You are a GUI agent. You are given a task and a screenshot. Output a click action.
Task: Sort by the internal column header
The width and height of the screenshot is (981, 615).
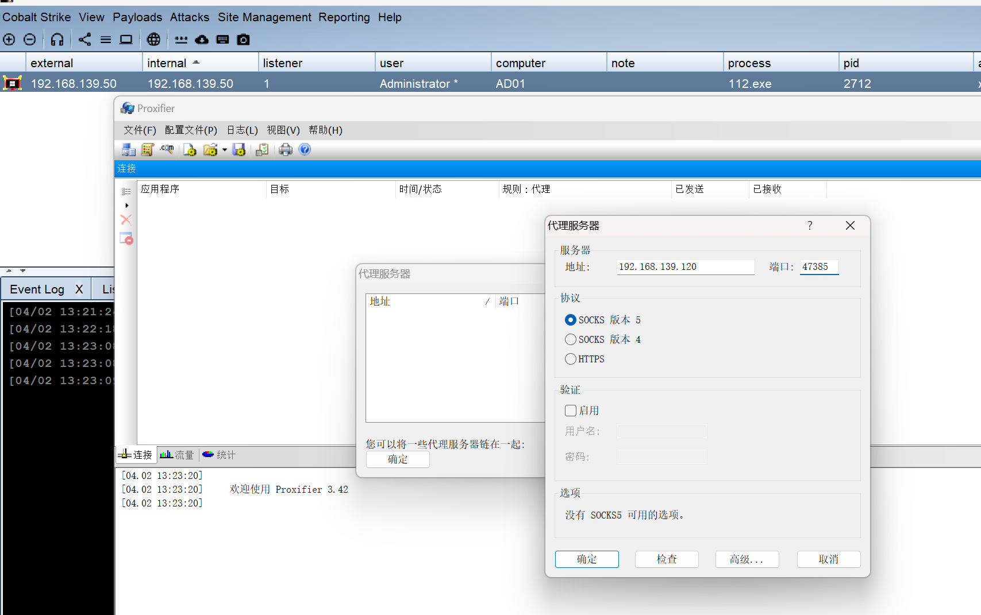click(x=167, y=63)
